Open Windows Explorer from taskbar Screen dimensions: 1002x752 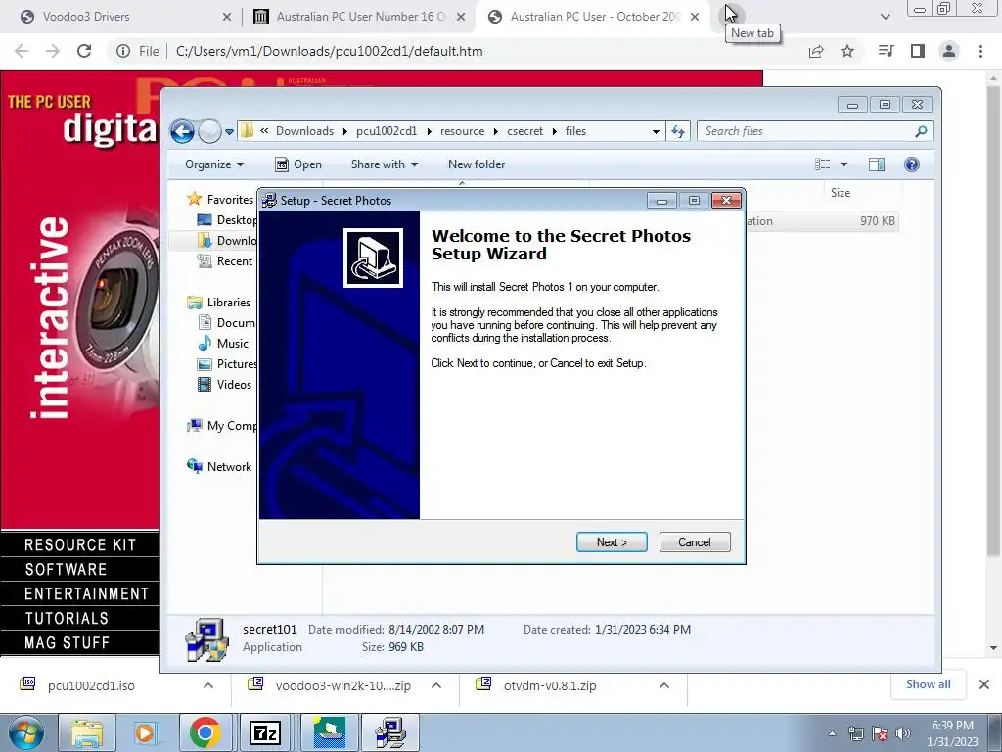tap(87, 732)
